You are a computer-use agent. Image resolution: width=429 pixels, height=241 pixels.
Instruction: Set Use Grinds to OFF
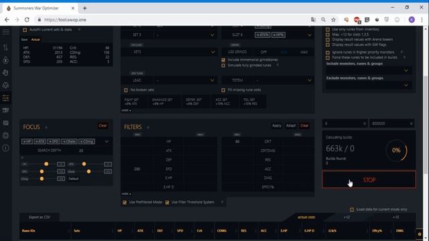pyautogui.click(x=263, y=52)
